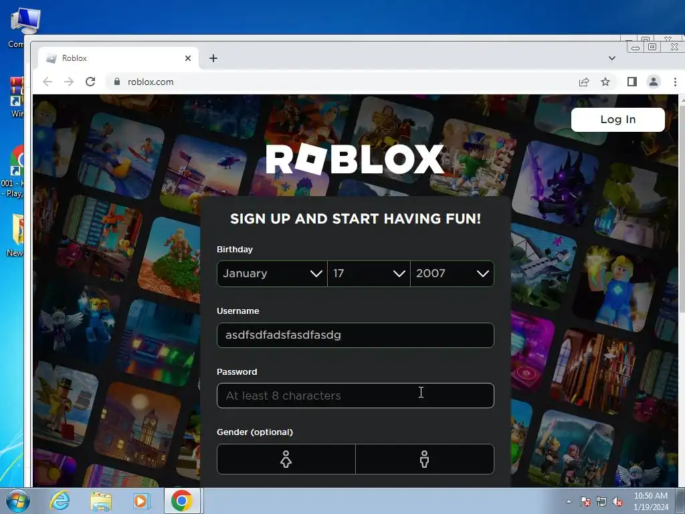
Task: Select Chrome desktop shortcut
Action: pos(14,171)
